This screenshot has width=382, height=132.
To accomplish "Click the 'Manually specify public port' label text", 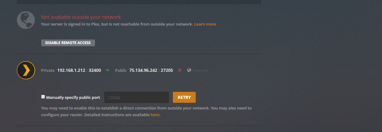I will [73, 98].
